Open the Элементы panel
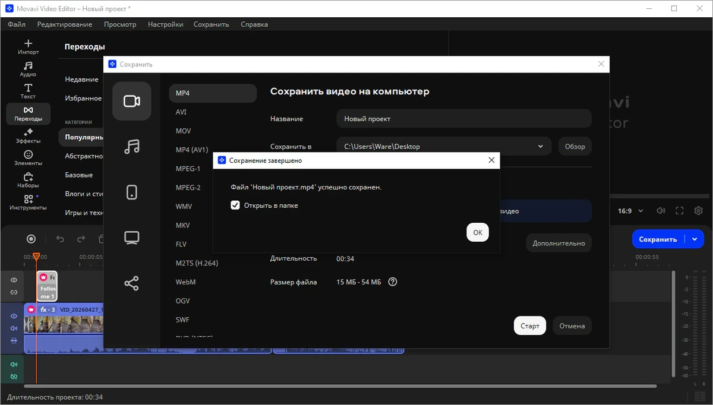 [28, 158]
